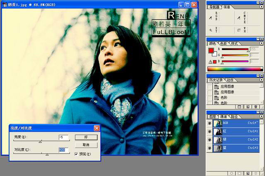This screenshot has height=176, width=265.
Task: Click create new snapshot icon in history panel
Action: pyautogui.click(x=247, y=107)
